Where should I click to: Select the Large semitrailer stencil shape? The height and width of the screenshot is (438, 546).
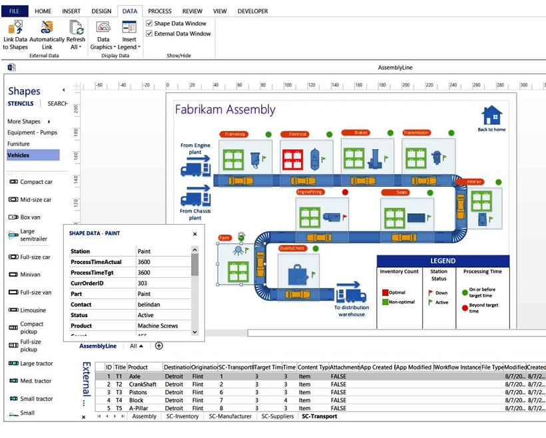tap(28, 235)
